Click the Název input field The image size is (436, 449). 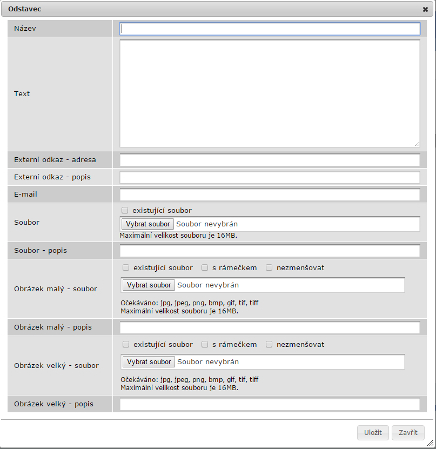coord(270,29)
